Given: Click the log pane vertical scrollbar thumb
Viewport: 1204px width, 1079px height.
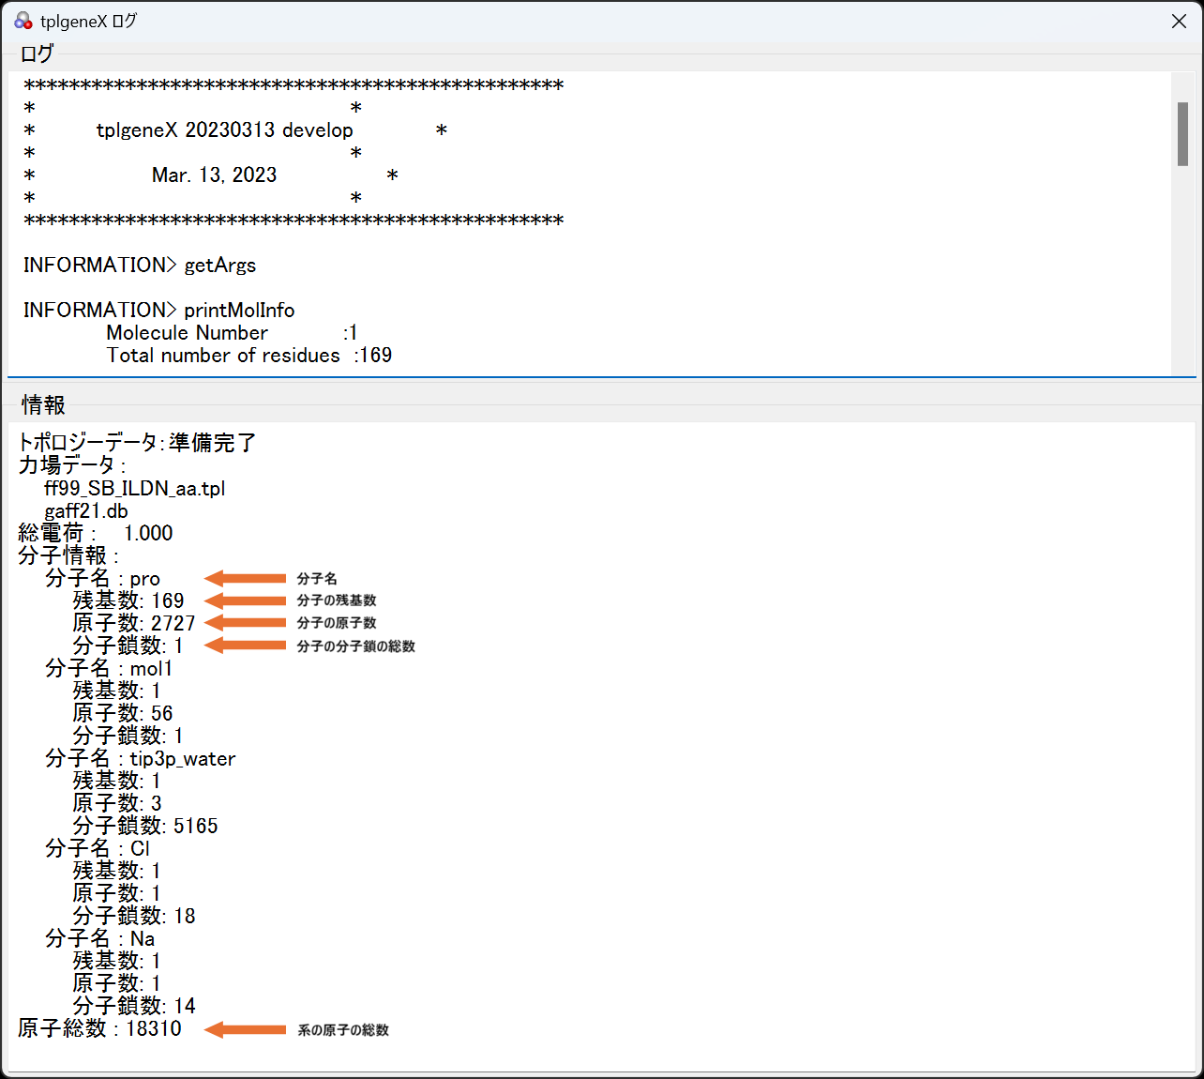Looking at the screenshot, I should pyautogui.click(x=1182, y=134).
